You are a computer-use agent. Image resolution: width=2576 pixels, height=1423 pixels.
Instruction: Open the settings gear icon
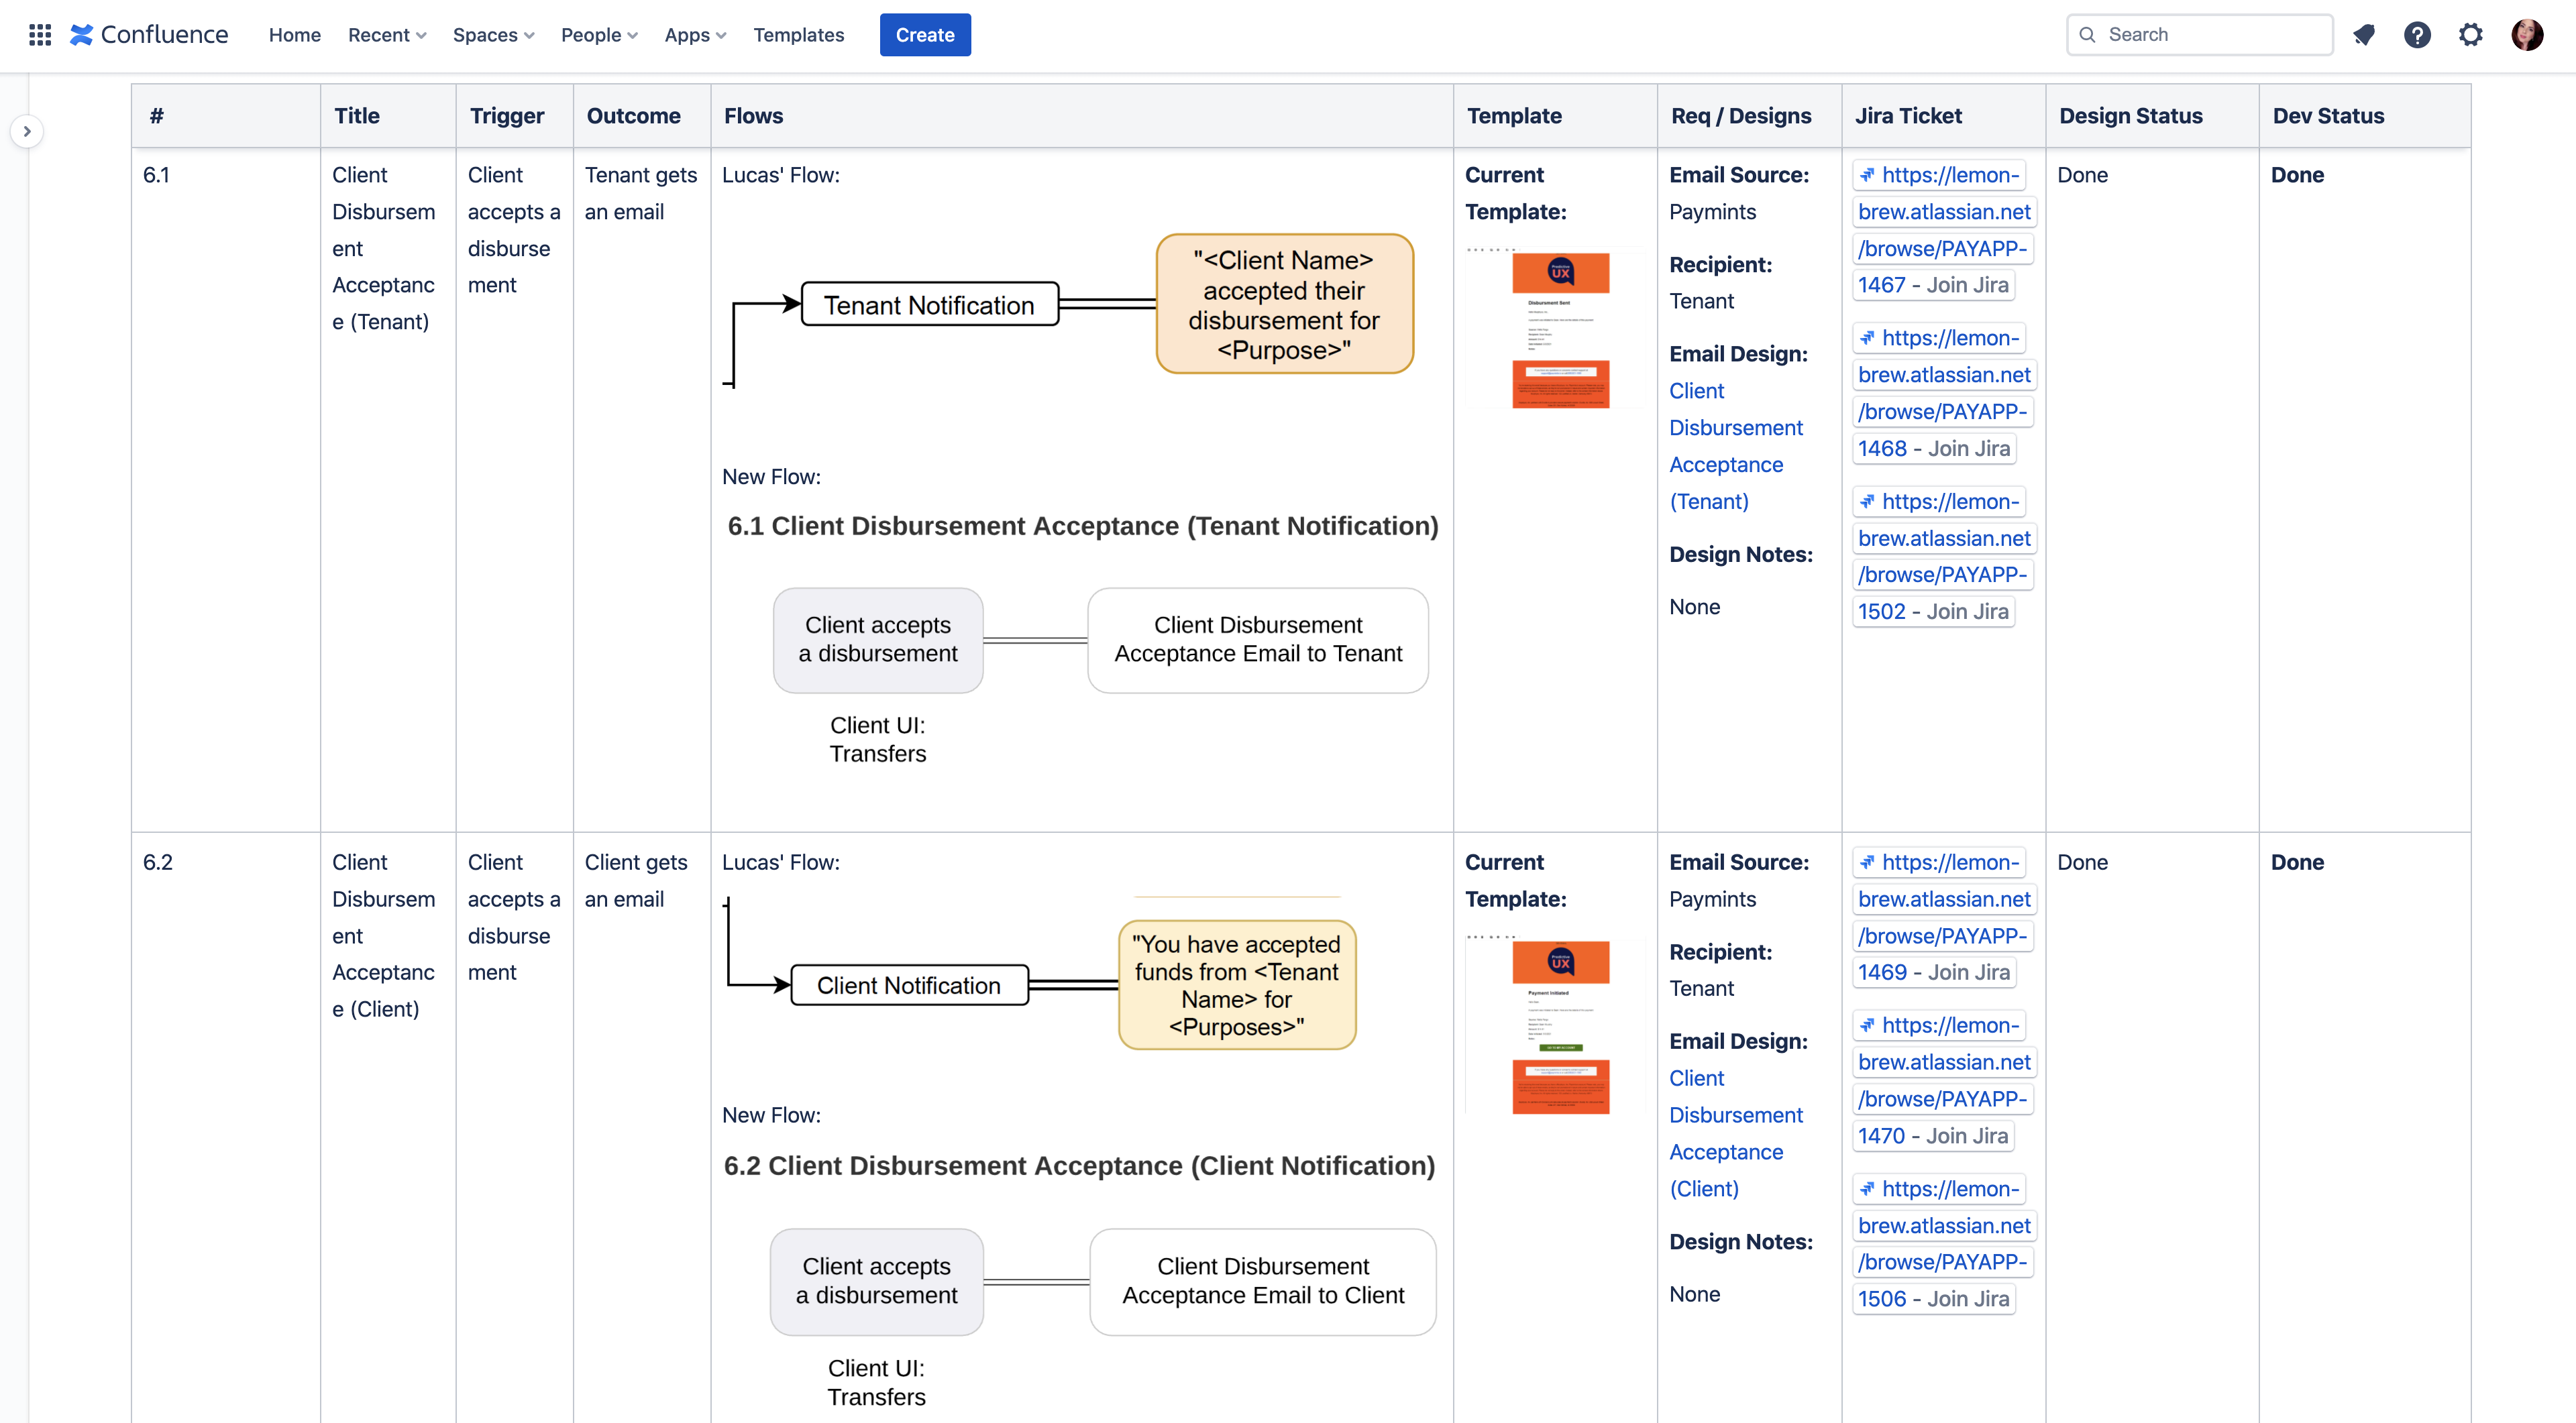2469,35
